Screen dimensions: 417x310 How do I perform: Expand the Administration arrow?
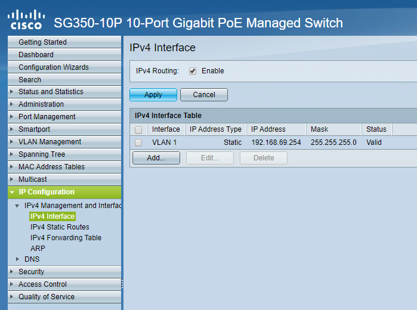tap(11, 104)
